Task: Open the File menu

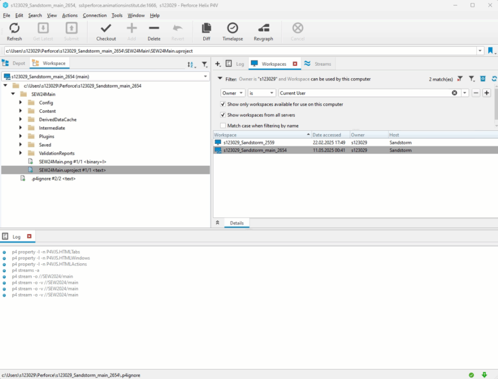Action: tap(6, 15)
